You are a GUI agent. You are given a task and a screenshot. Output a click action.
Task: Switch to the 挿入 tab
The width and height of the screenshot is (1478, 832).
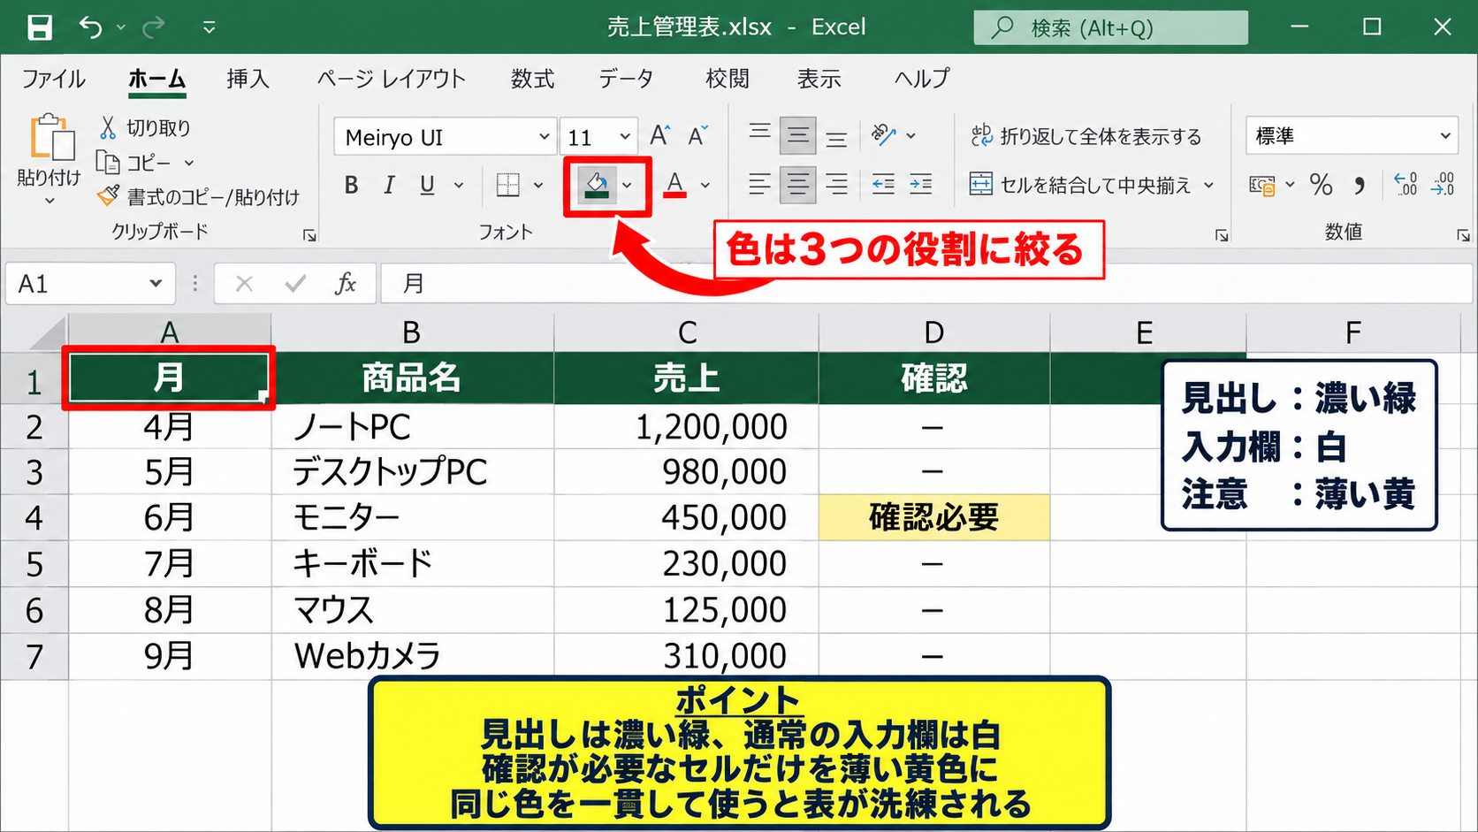[248, 79]
